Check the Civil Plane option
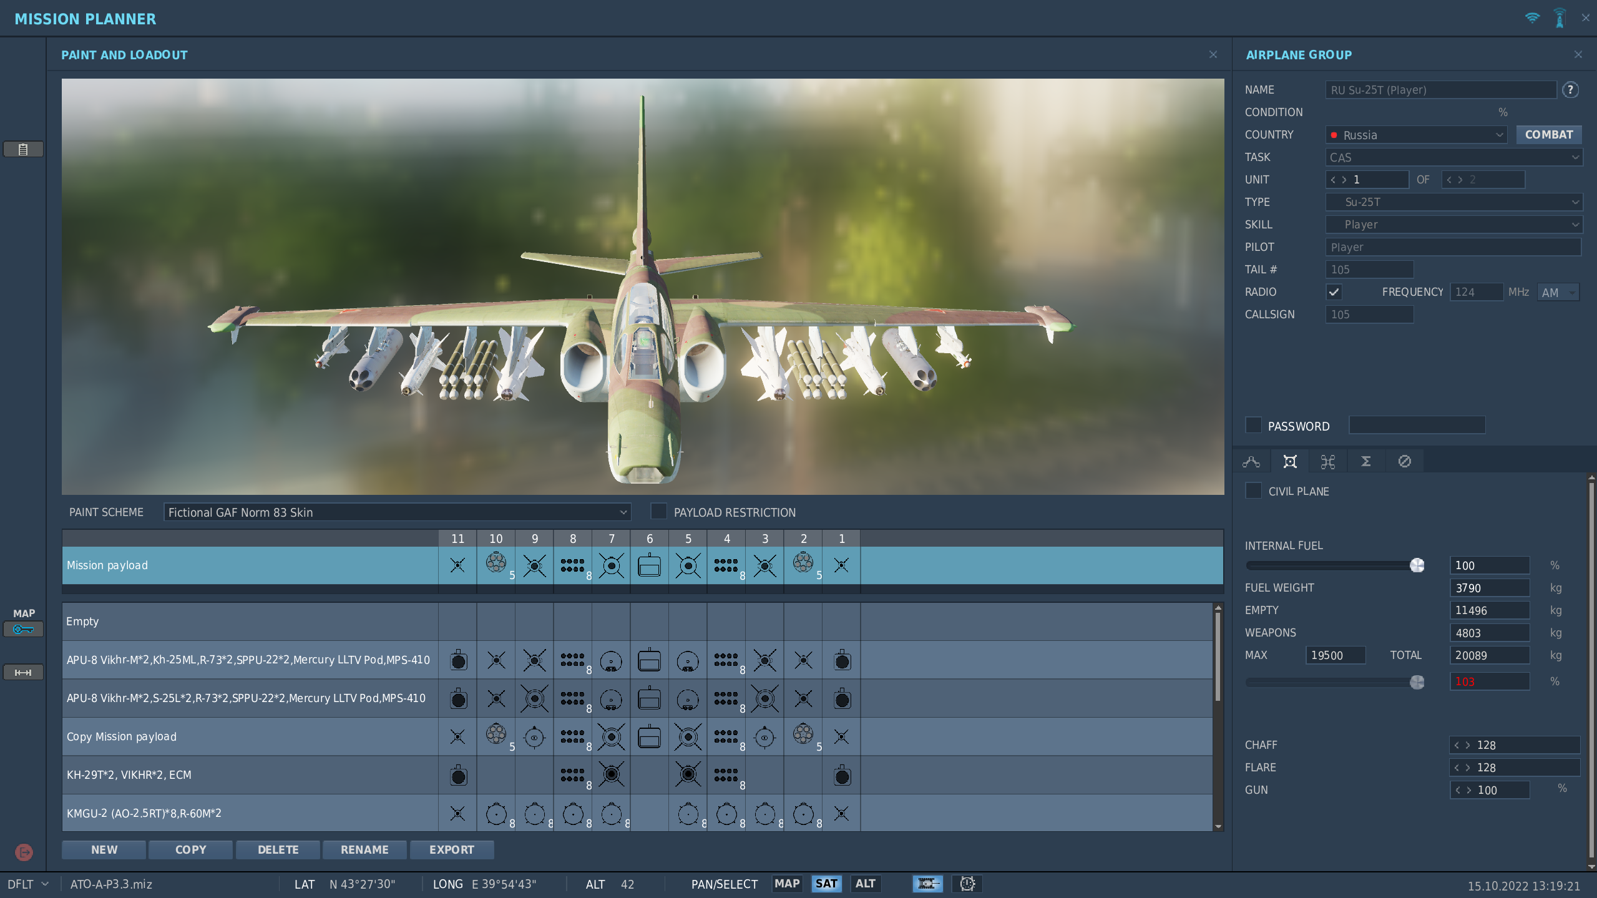The width and height of the screenshot is (1597, 898). 1253,491
